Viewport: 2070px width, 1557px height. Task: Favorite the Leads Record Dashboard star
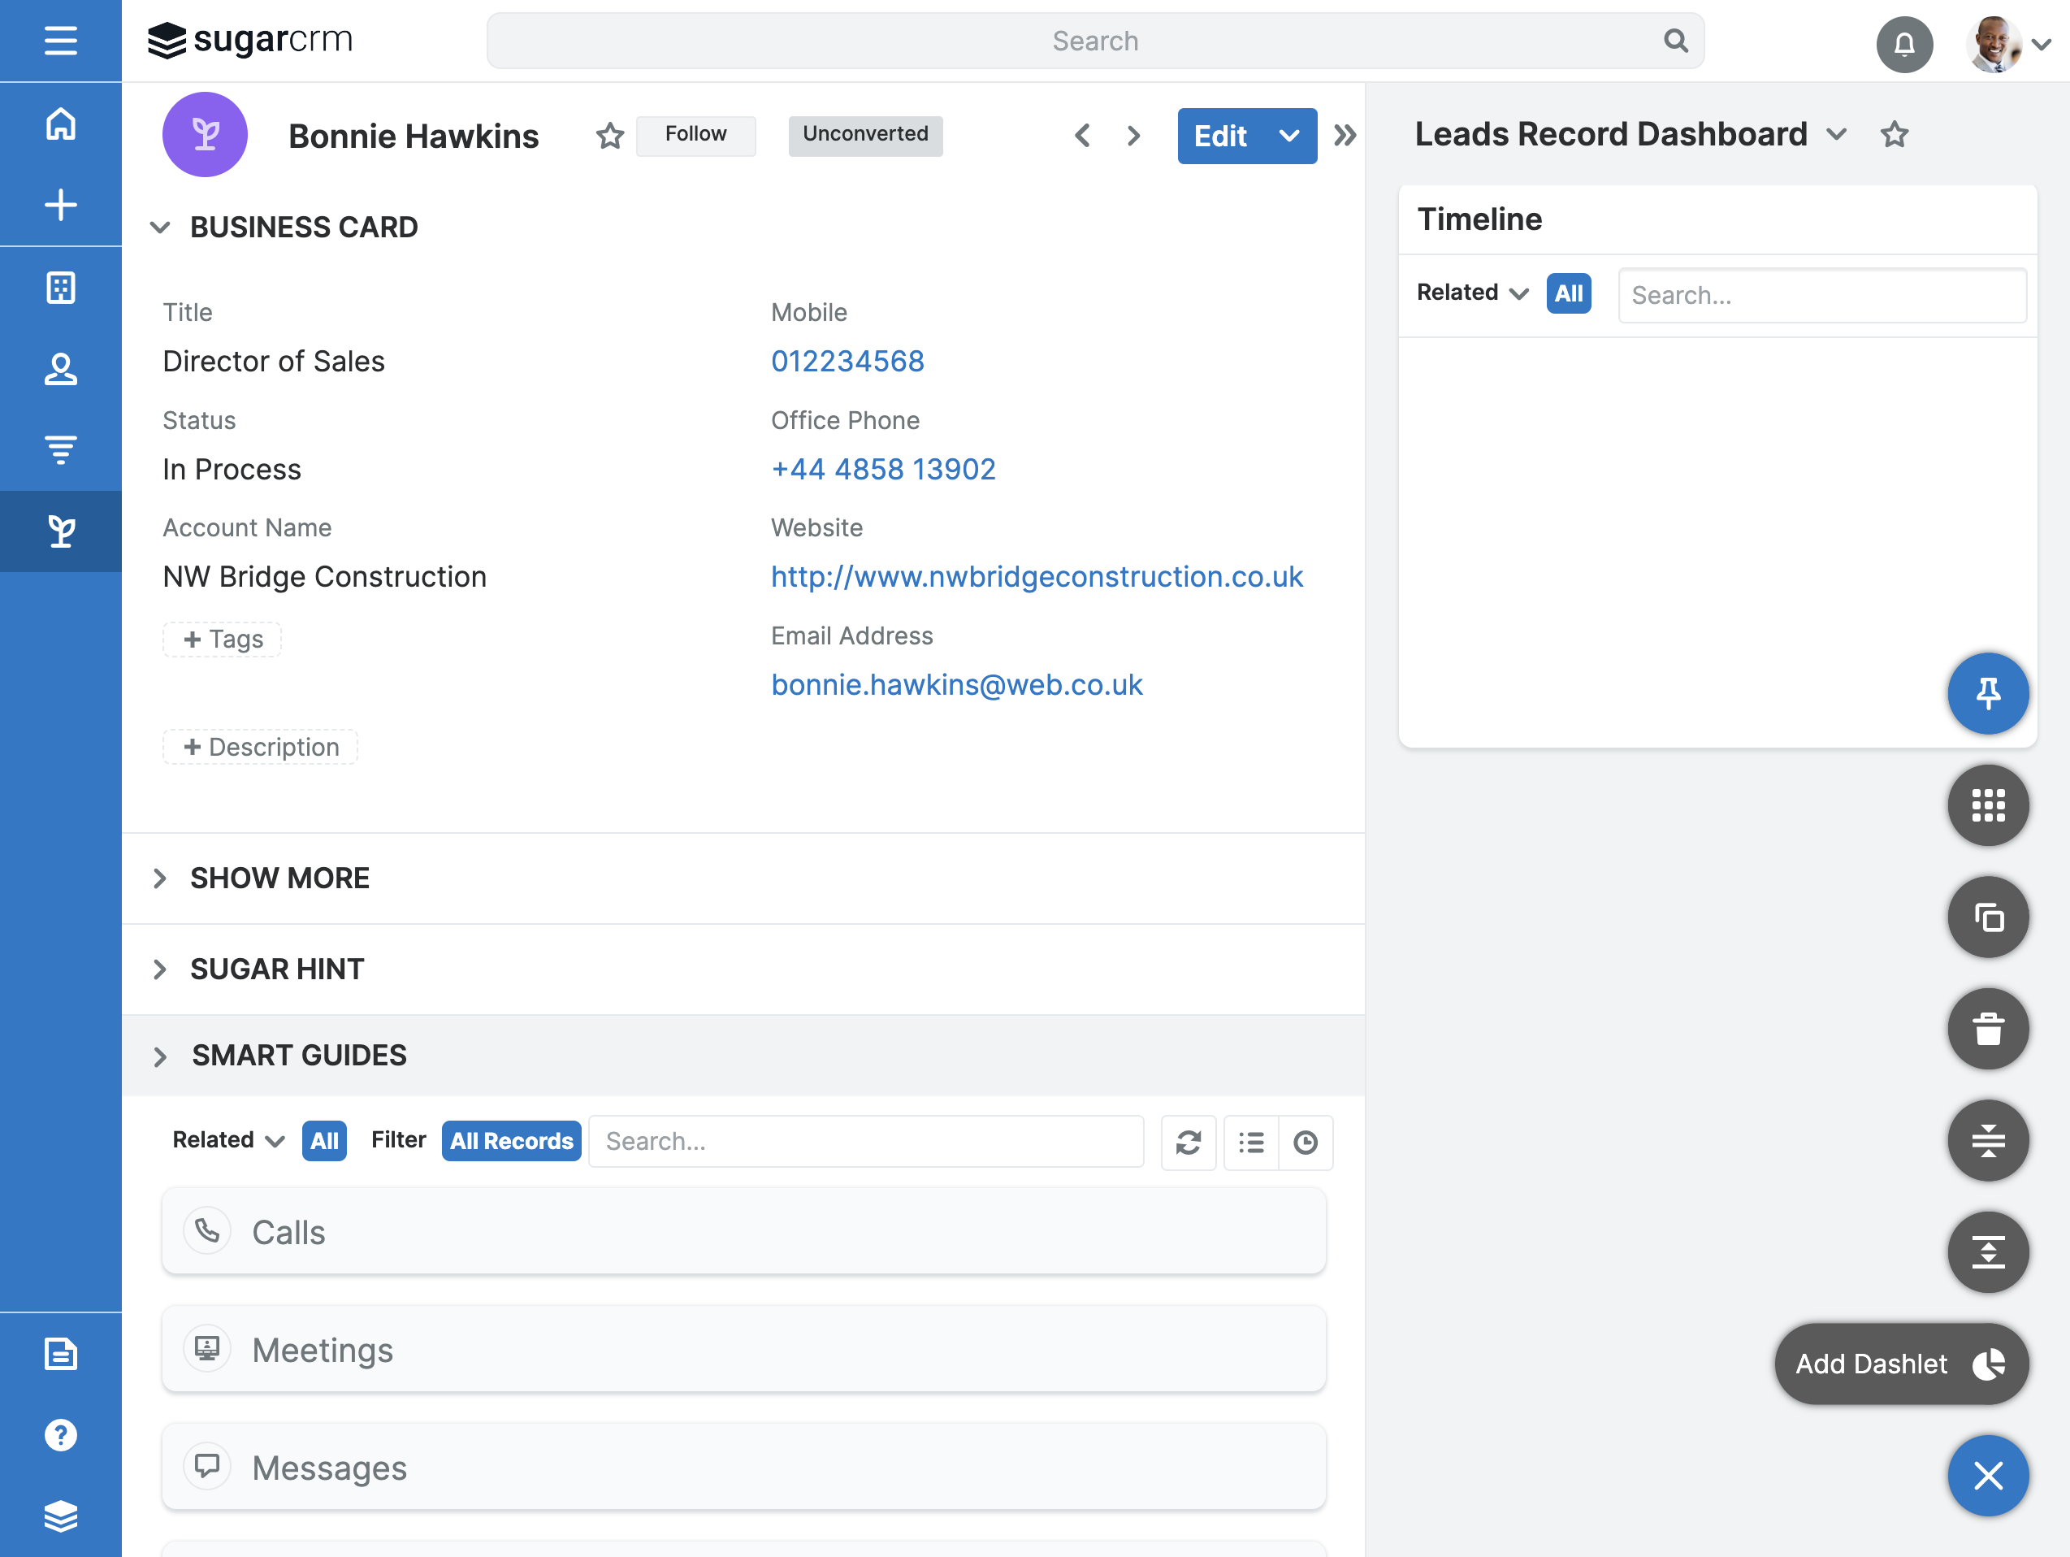click(1895, 135)
